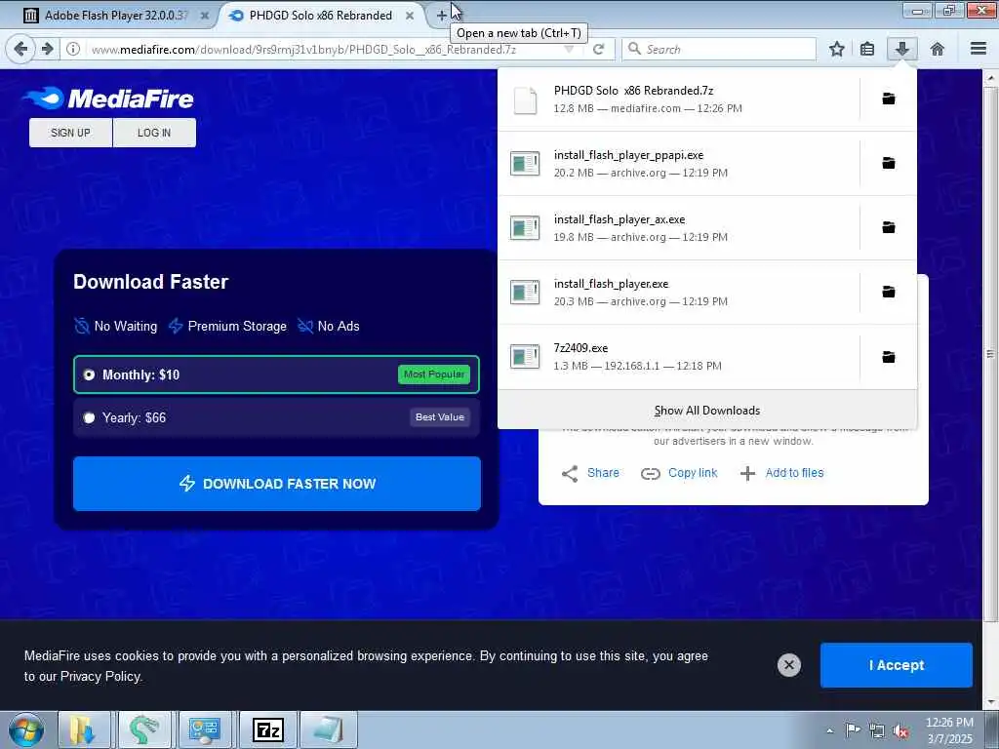
Task: Open containing folder for PHDGD Solo x86 Rebranded.7z
Action: click(888, 99)
